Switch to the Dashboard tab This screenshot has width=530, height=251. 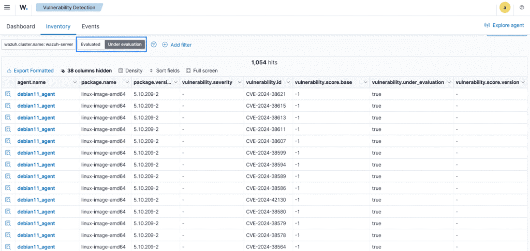pyautogui.click(x=21, y=26)
